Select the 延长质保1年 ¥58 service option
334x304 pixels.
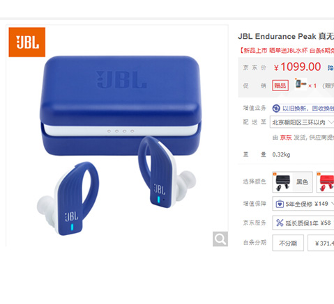(x=303, y=223)
